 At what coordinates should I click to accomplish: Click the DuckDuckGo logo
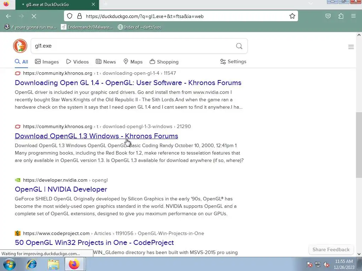pos(20,46)
